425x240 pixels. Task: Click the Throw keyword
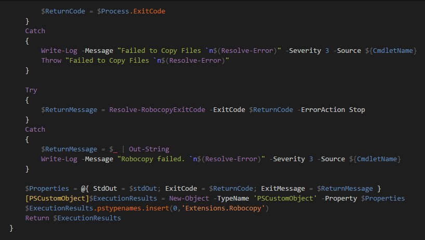click(x=51, y=60)
